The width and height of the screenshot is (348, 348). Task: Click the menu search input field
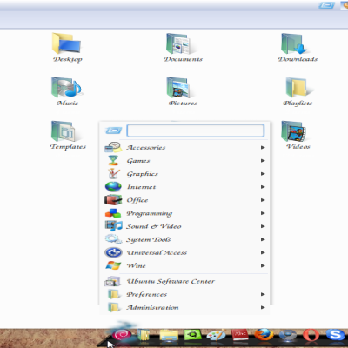[196, 130]
